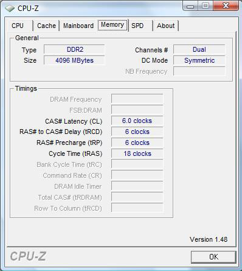Viewport: 242px width, 271px height.
Task: Click the Symmetric DC Mode field
Action: 199,60
